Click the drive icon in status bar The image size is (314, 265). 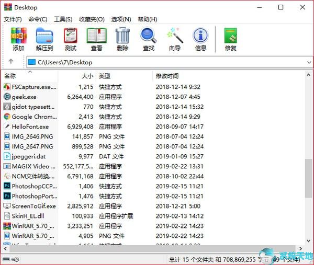[x=6, y=259]
